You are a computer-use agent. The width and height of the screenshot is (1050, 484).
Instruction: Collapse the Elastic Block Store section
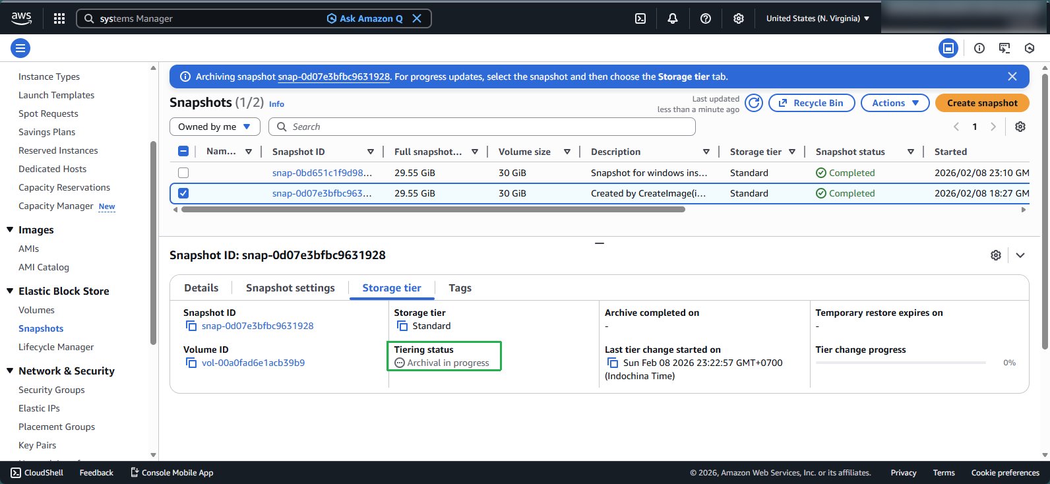coord(10,291)
